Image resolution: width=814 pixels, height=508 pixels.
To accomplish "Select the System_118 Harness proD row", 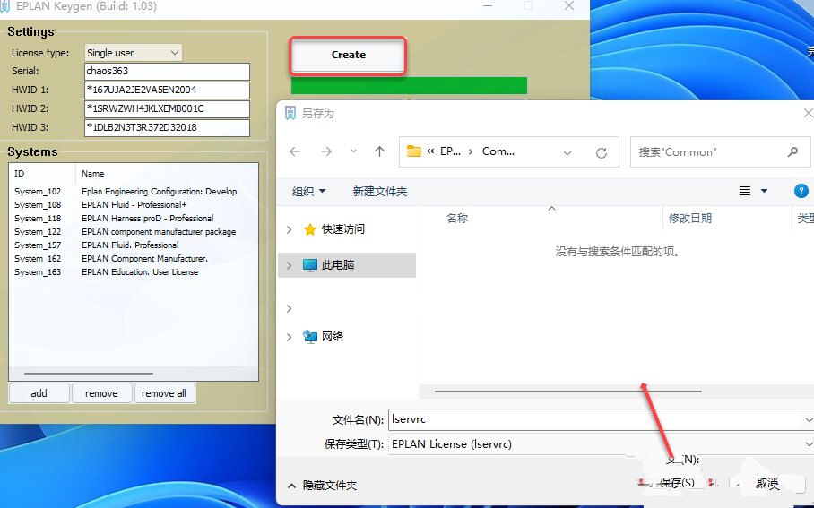I will click(134, 219).
